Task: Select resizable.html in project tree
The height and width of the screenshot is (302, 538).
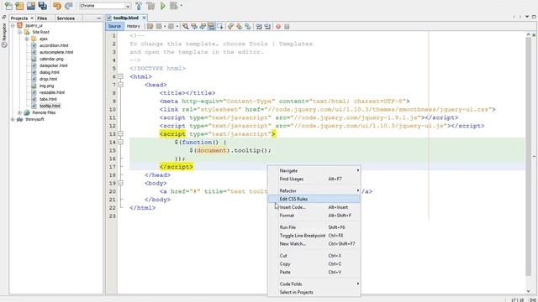Action: point(52,92)
